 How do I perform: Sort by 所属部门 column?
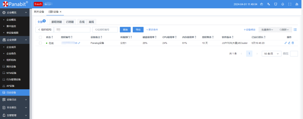[x=131, y=37]
